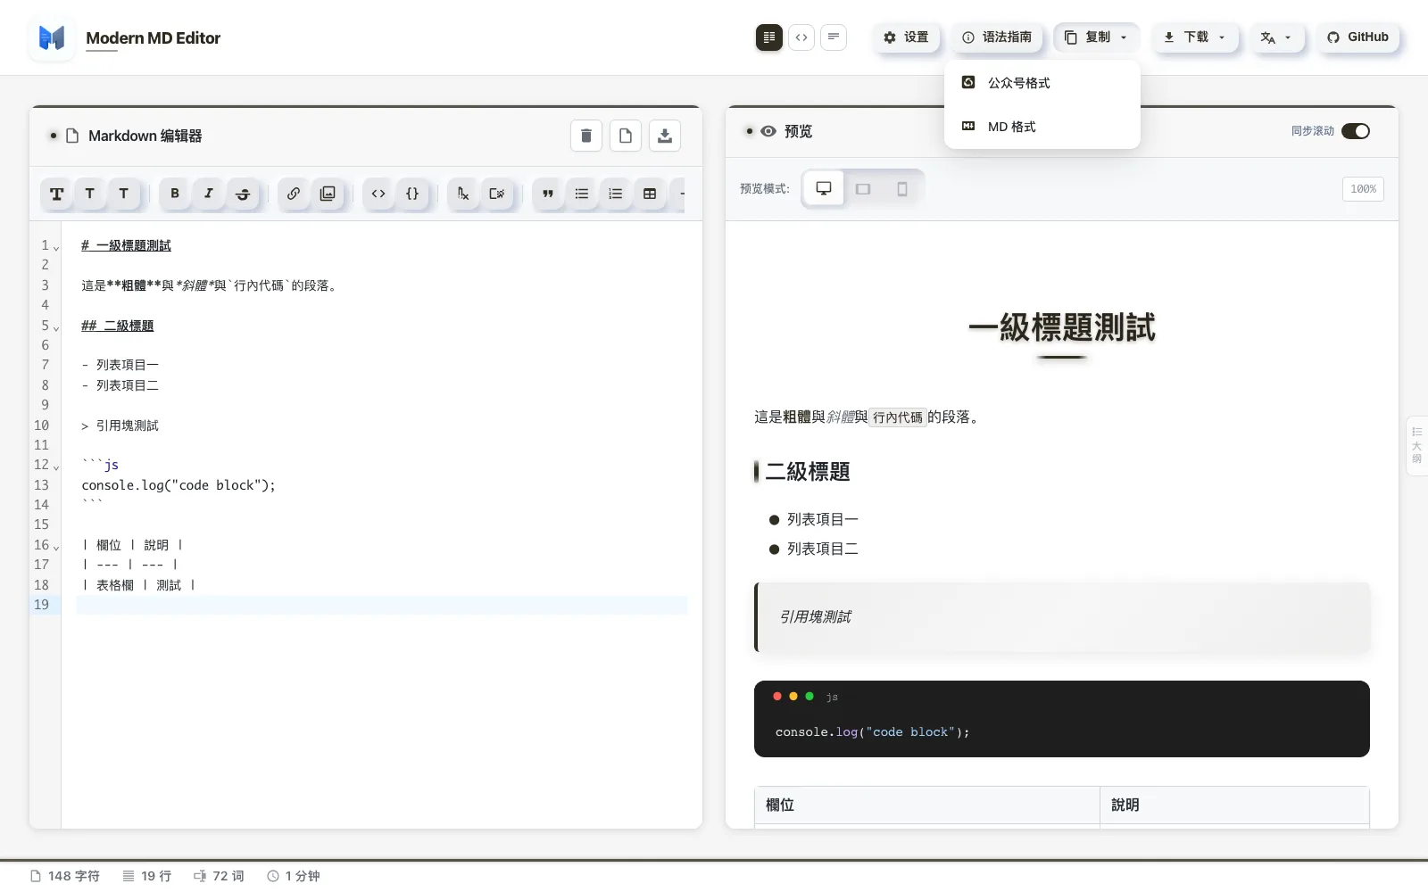Click the 100% zoom indicator in preview
This screenshot has height=892, width=1428.
(x=1363, y=189)
